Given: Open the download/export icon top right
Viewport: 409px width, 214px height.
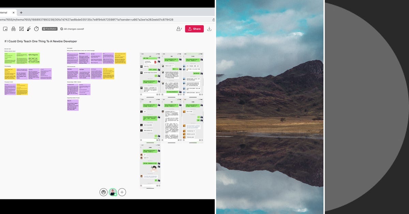Looking at the screenshot, I should pos(209,29).
